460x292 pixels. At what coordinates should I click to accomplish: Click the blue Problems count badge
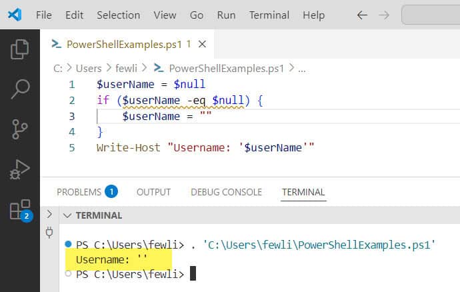[x=111, y=192]
